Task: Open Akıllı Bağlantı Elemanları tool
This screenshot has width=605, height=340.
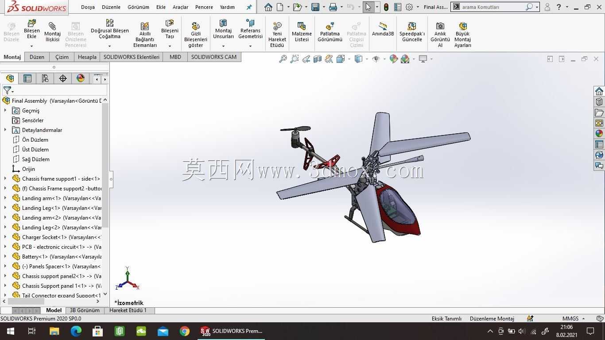Action: (145, 35)
